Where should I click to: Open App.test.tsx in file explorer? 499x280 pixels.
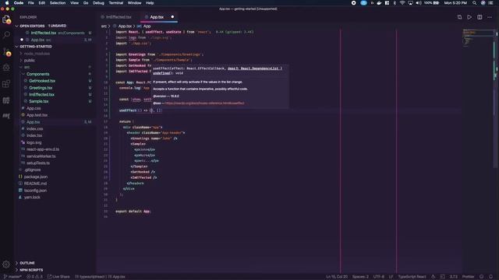click(37, 115)
